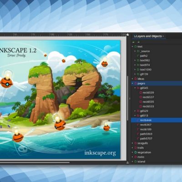The height and width of the screenshot is (182, 182).
Task: Click the red layer icon beside ideas
Action: pyautogui.click(x=136, y=79)
